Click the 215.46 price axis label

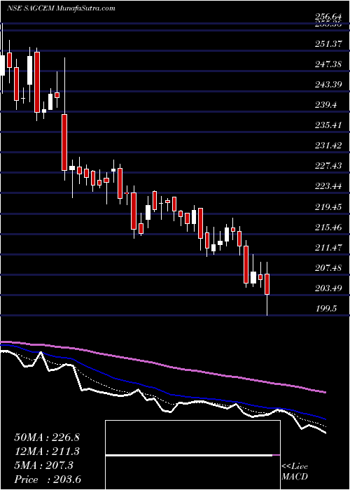(328, 227)
